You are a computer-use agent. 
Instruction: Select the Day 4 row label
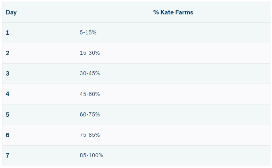8,94
